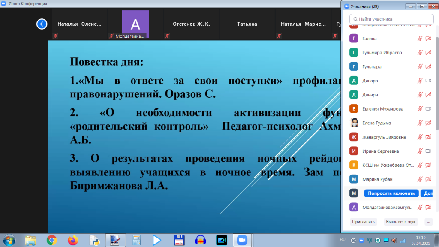Click camera icon next to Ирина Сергеевна
Screen dimensions: 439x247
[428, 151]
